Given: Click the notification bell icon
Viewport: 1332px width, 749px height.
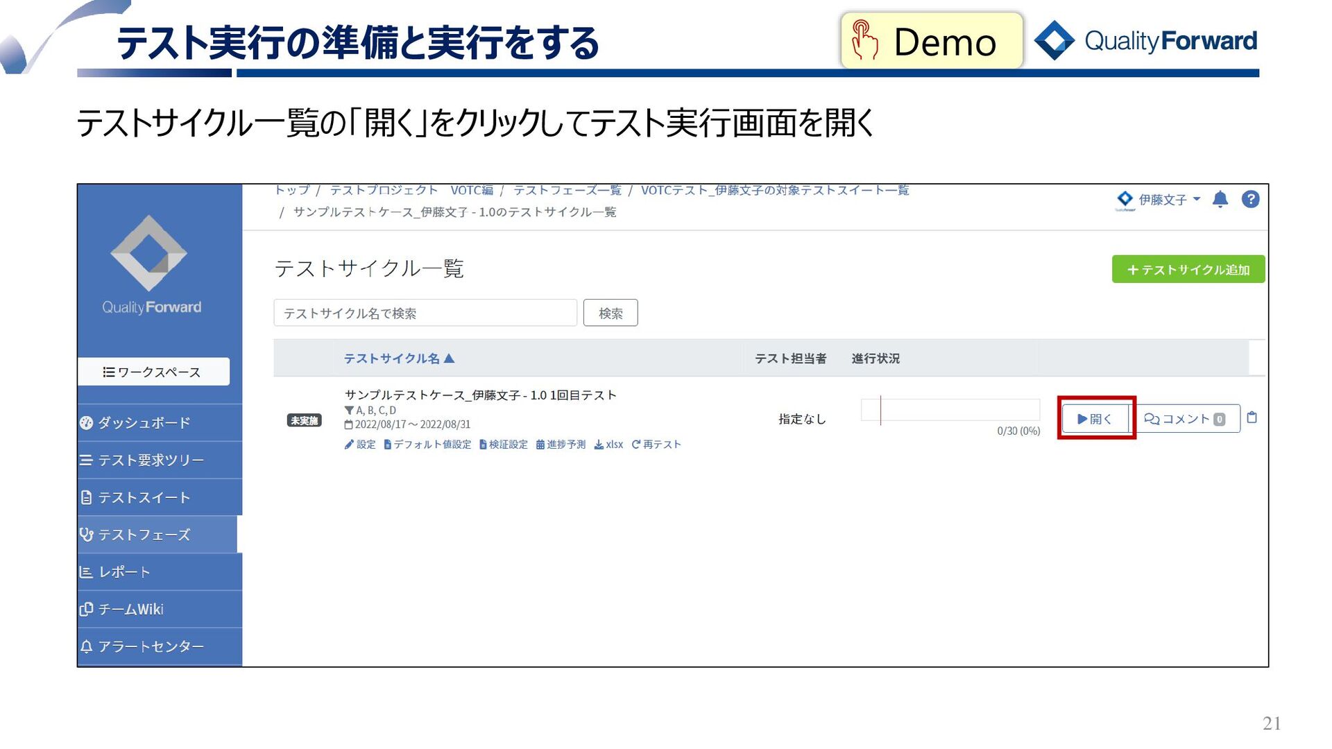Looking at the screenshot, I should coord(1220,200).
